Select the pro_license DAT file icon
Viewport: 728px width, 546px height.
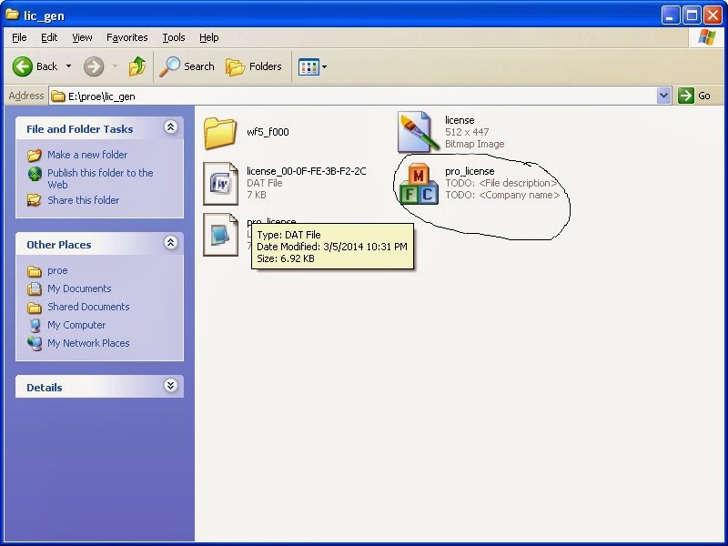(x=220, y=235)
